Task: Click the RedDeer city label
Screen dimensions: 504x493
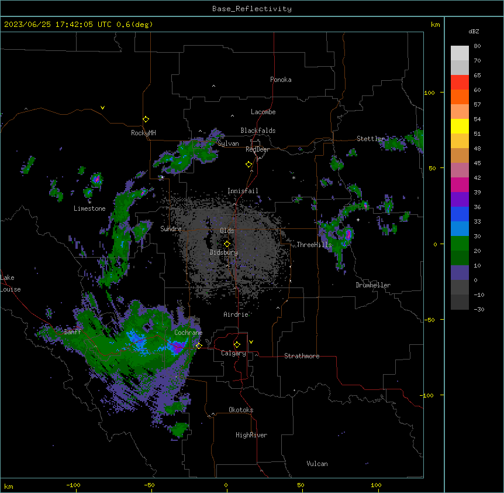Action: [x=257, y=149]
